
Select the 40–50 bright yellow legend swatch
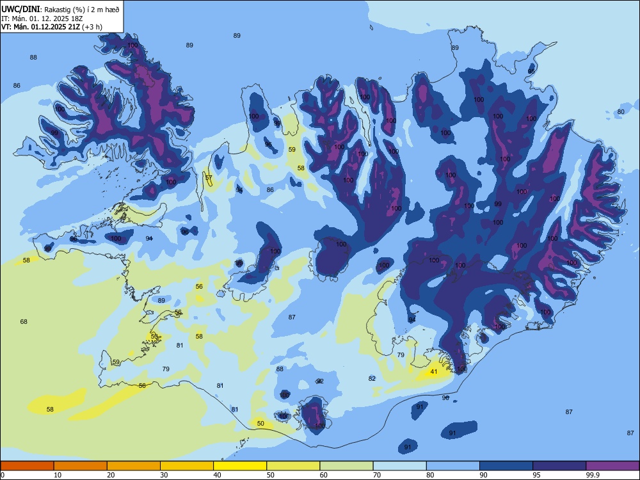click(x=240, y=466)
